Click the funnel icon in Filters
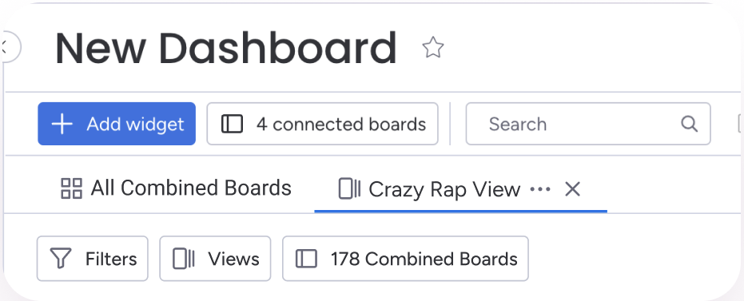Viewport: 744px width, 301px height. (x=61, y=259)
